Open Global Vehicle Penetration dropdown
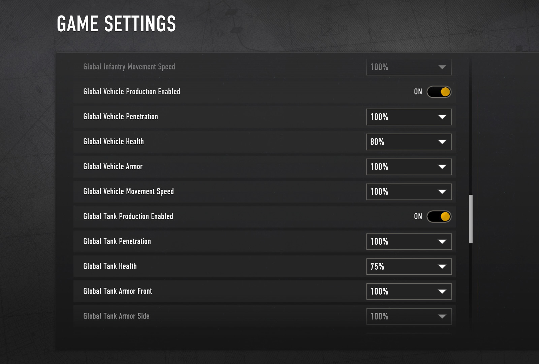 (409, 117)
